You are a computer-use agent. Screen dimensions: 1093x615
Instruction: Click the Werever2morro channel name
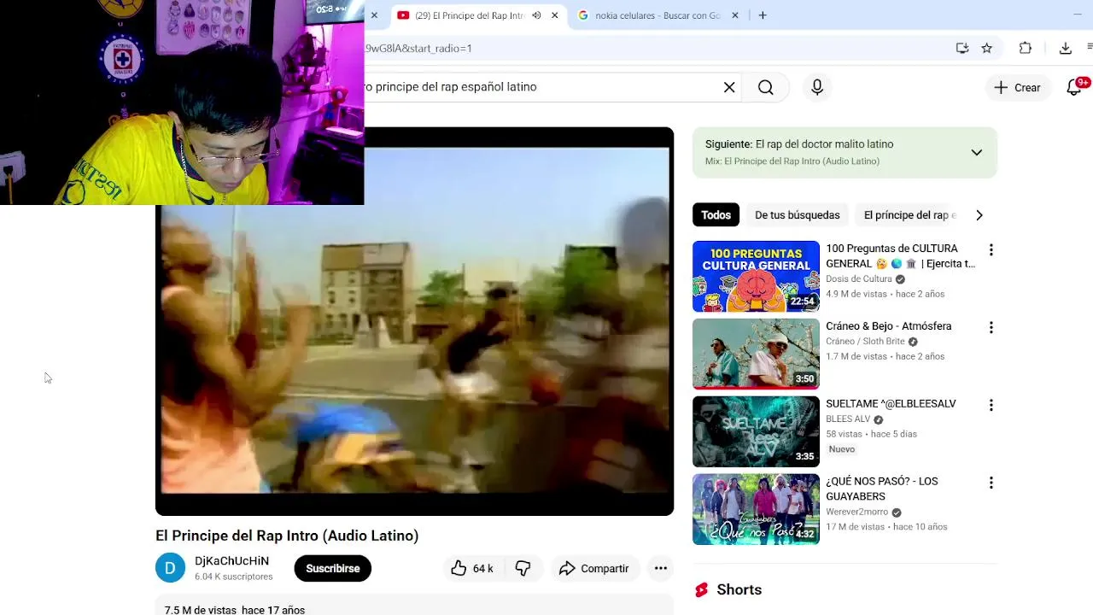tap(856, 512)
